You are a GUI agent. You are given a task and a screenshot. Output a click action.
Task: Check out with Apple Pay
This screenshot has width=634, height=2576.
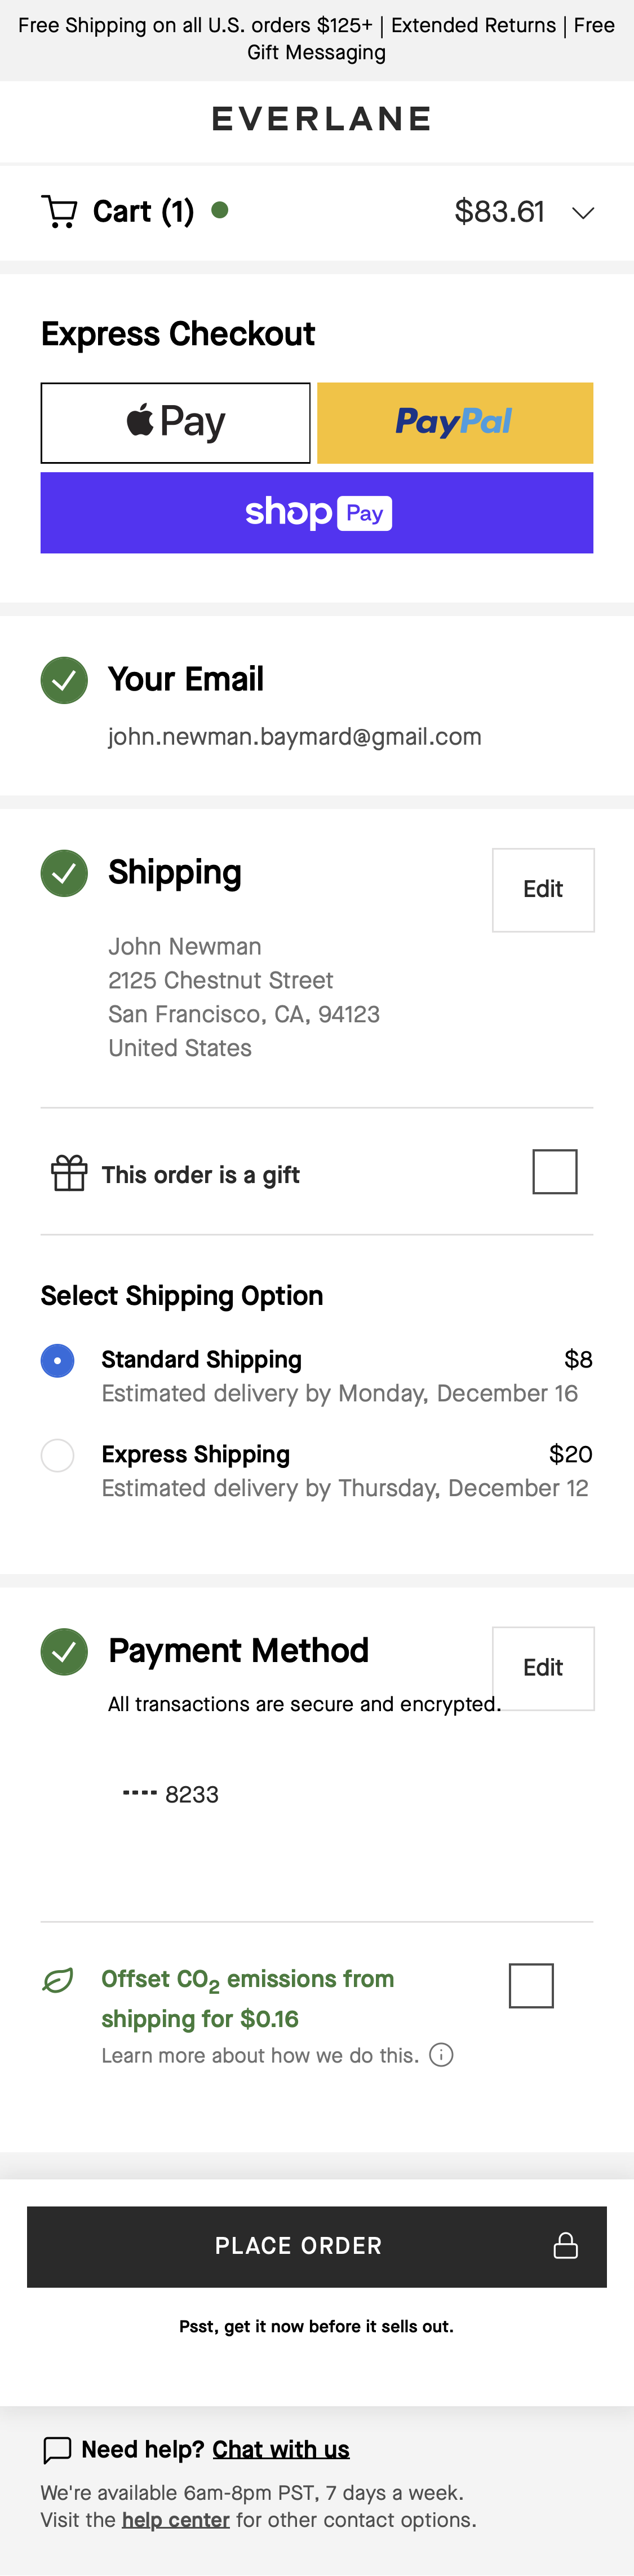click(175, 421)
